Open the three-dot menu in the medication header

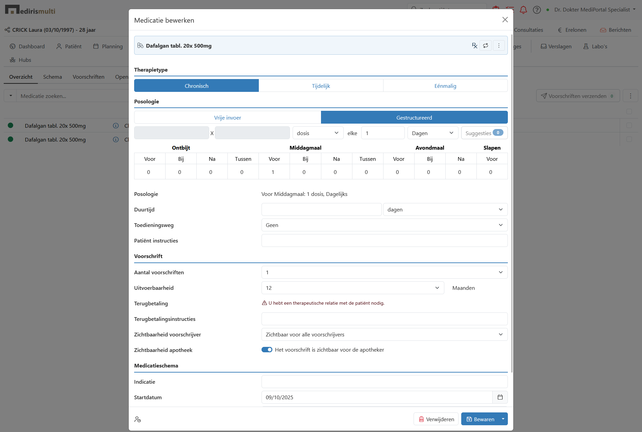pos(499,46)
